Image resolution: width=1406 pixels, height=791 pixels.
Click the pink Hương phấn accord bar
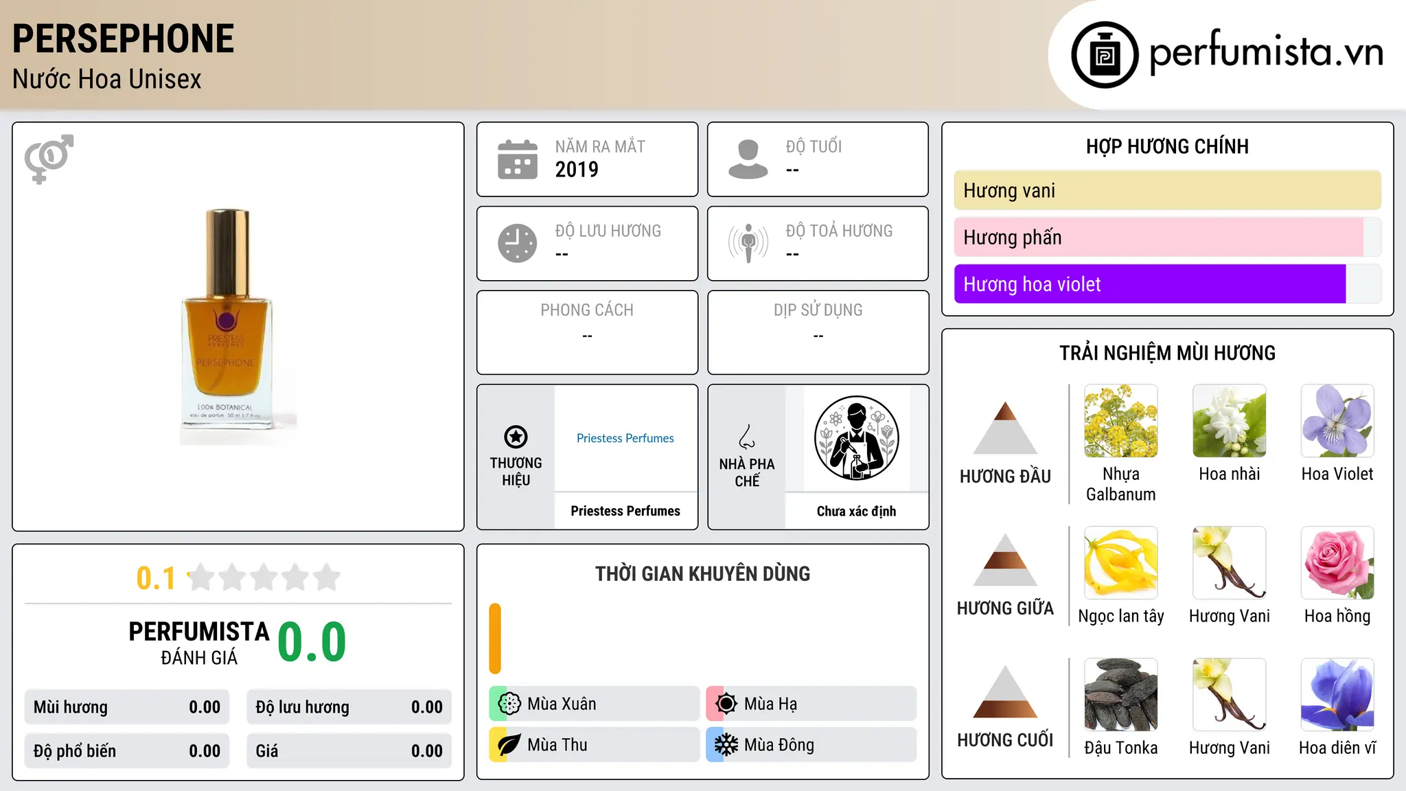(x=1159, y=237)
